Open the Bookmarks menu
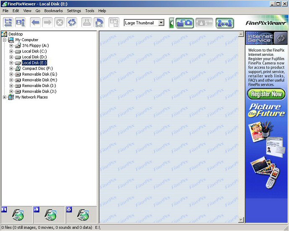This screenshot has width=289, height=231. pos(54,10)
